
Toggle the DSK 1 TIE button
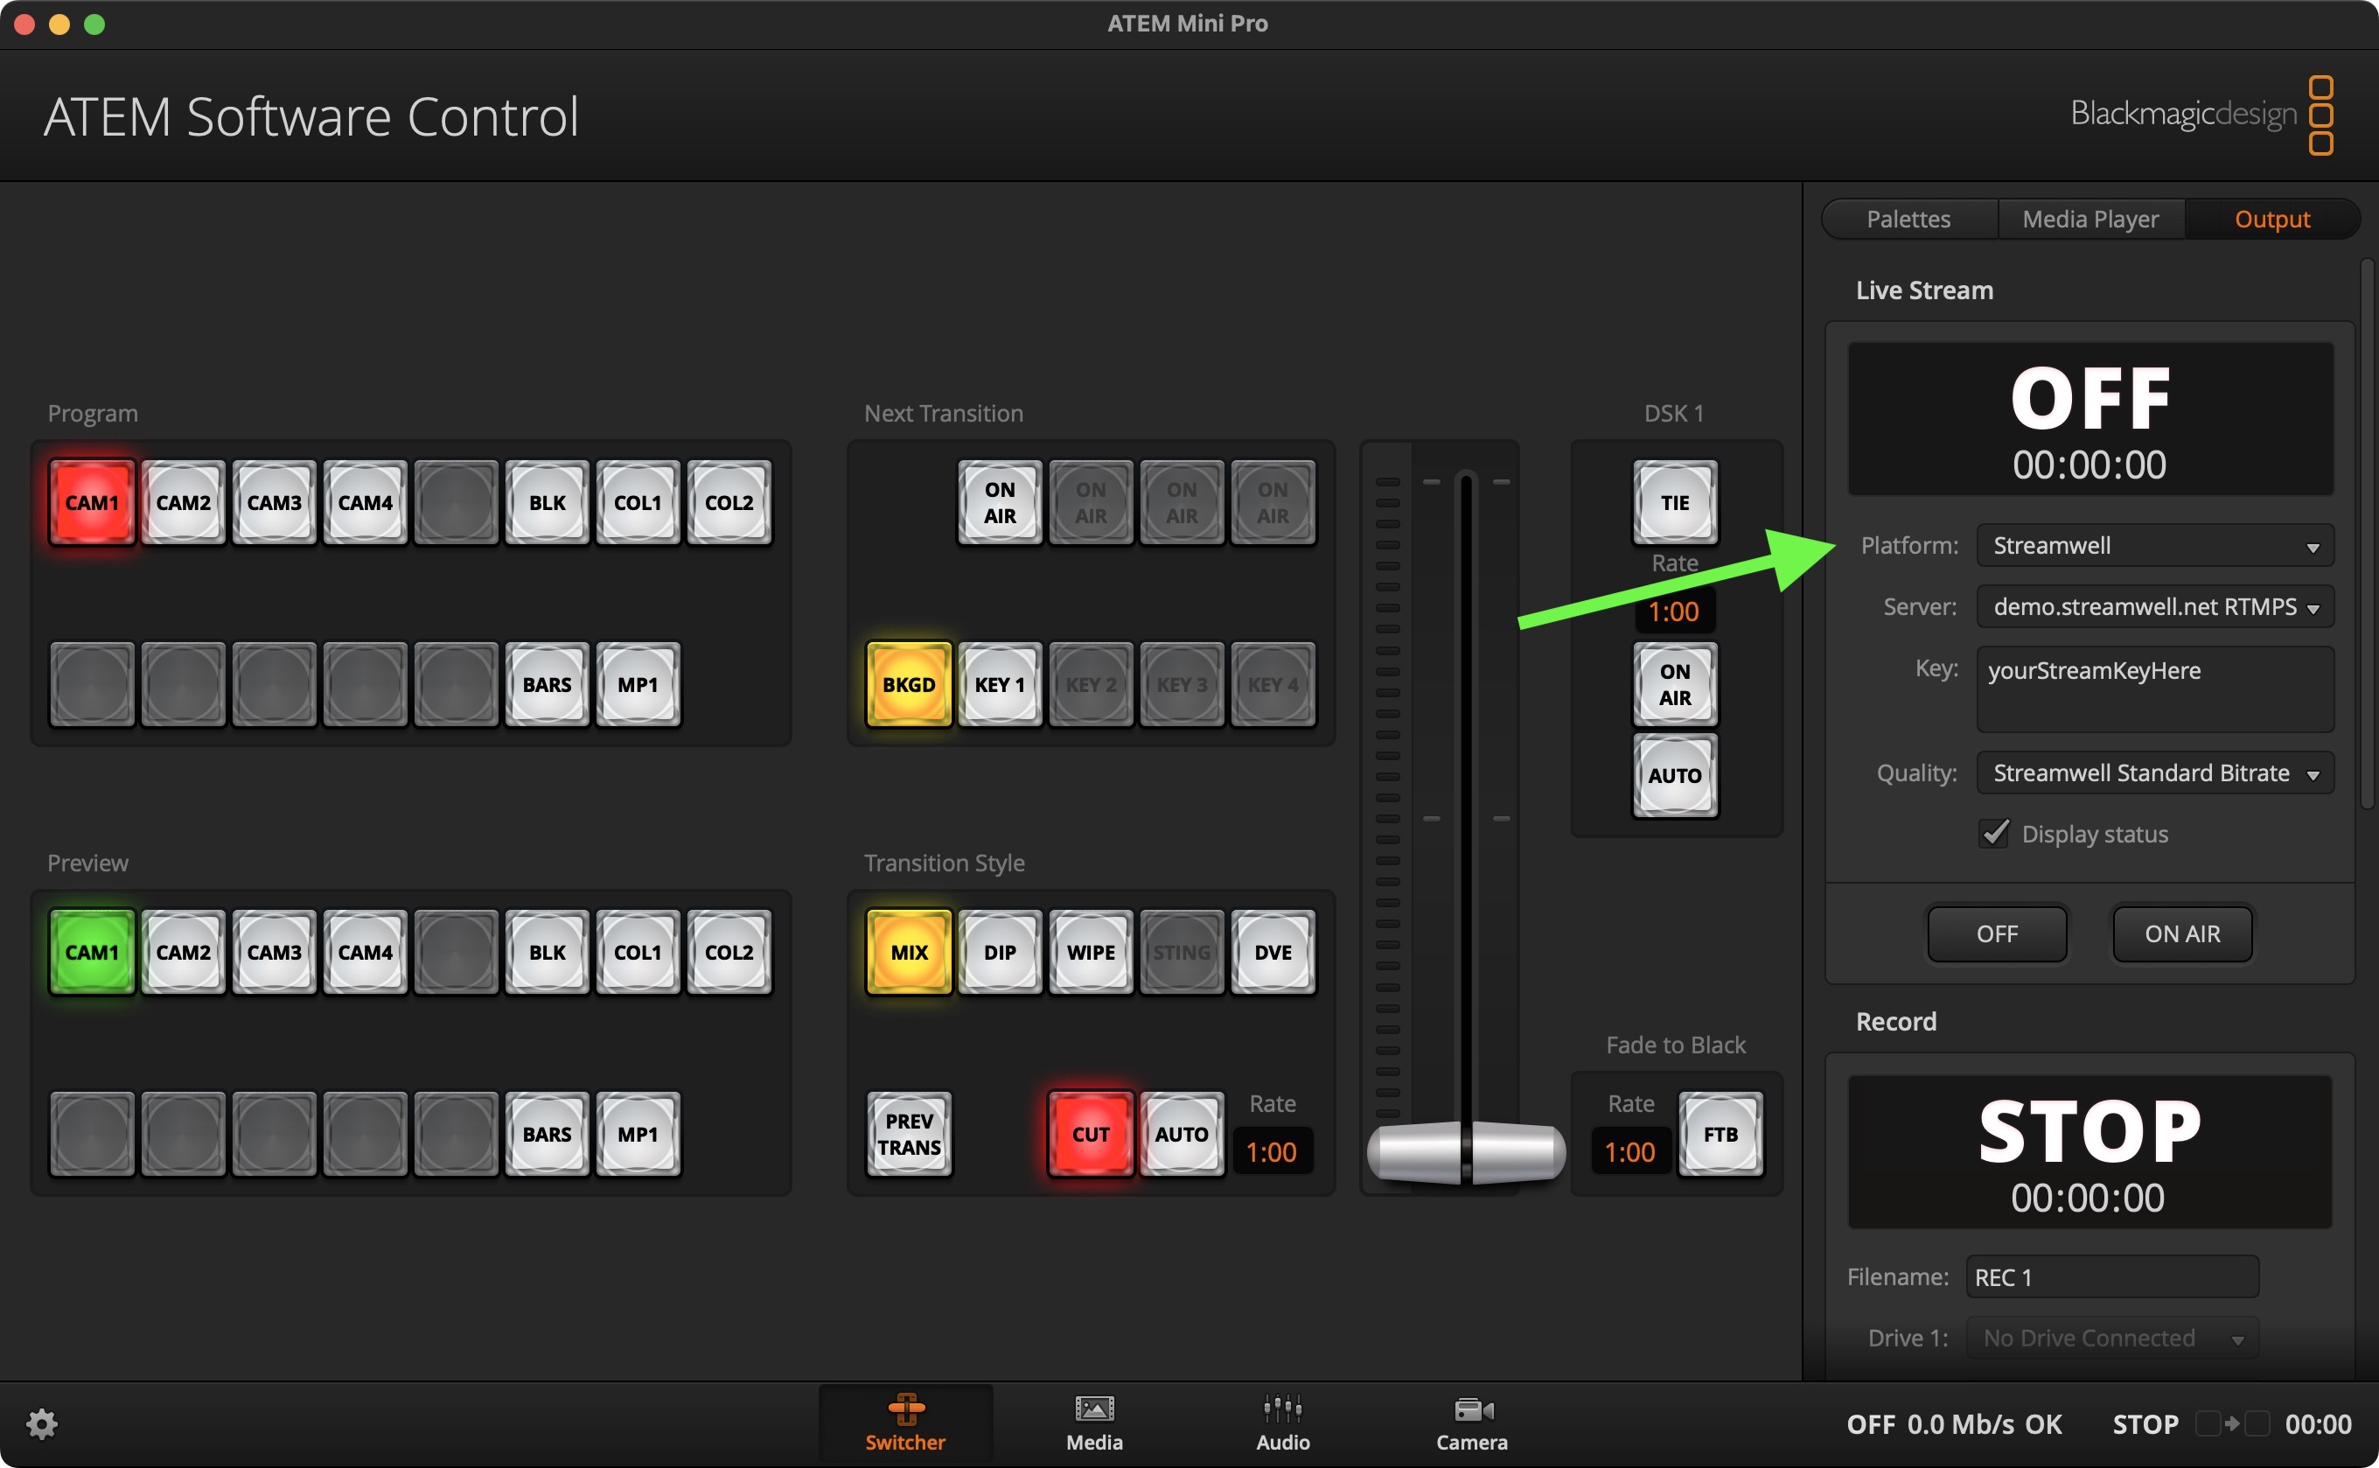(1674, 502)
